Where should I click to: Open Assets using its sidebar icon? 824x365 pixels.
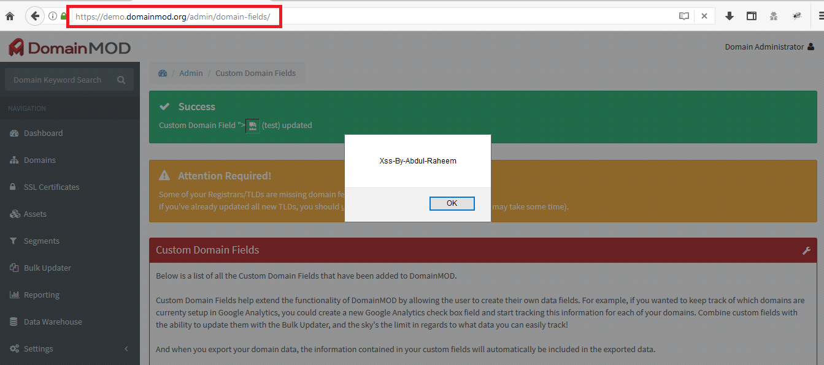click(15, 214)
